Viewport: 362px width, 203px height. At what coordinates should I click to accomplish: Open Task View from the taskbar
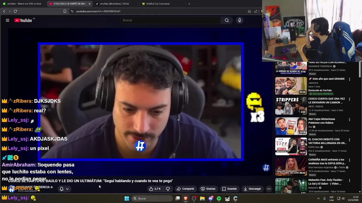[178, 198]
